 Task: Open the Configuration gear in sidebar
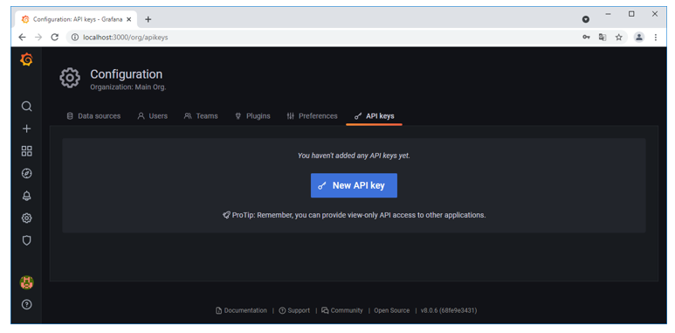click(x=27, y=219)
